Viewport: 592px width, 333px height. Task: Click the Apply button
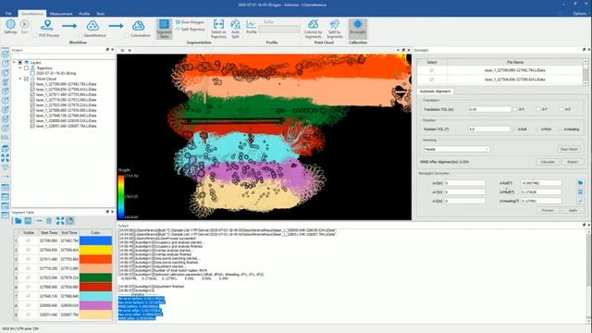(573, 210)
